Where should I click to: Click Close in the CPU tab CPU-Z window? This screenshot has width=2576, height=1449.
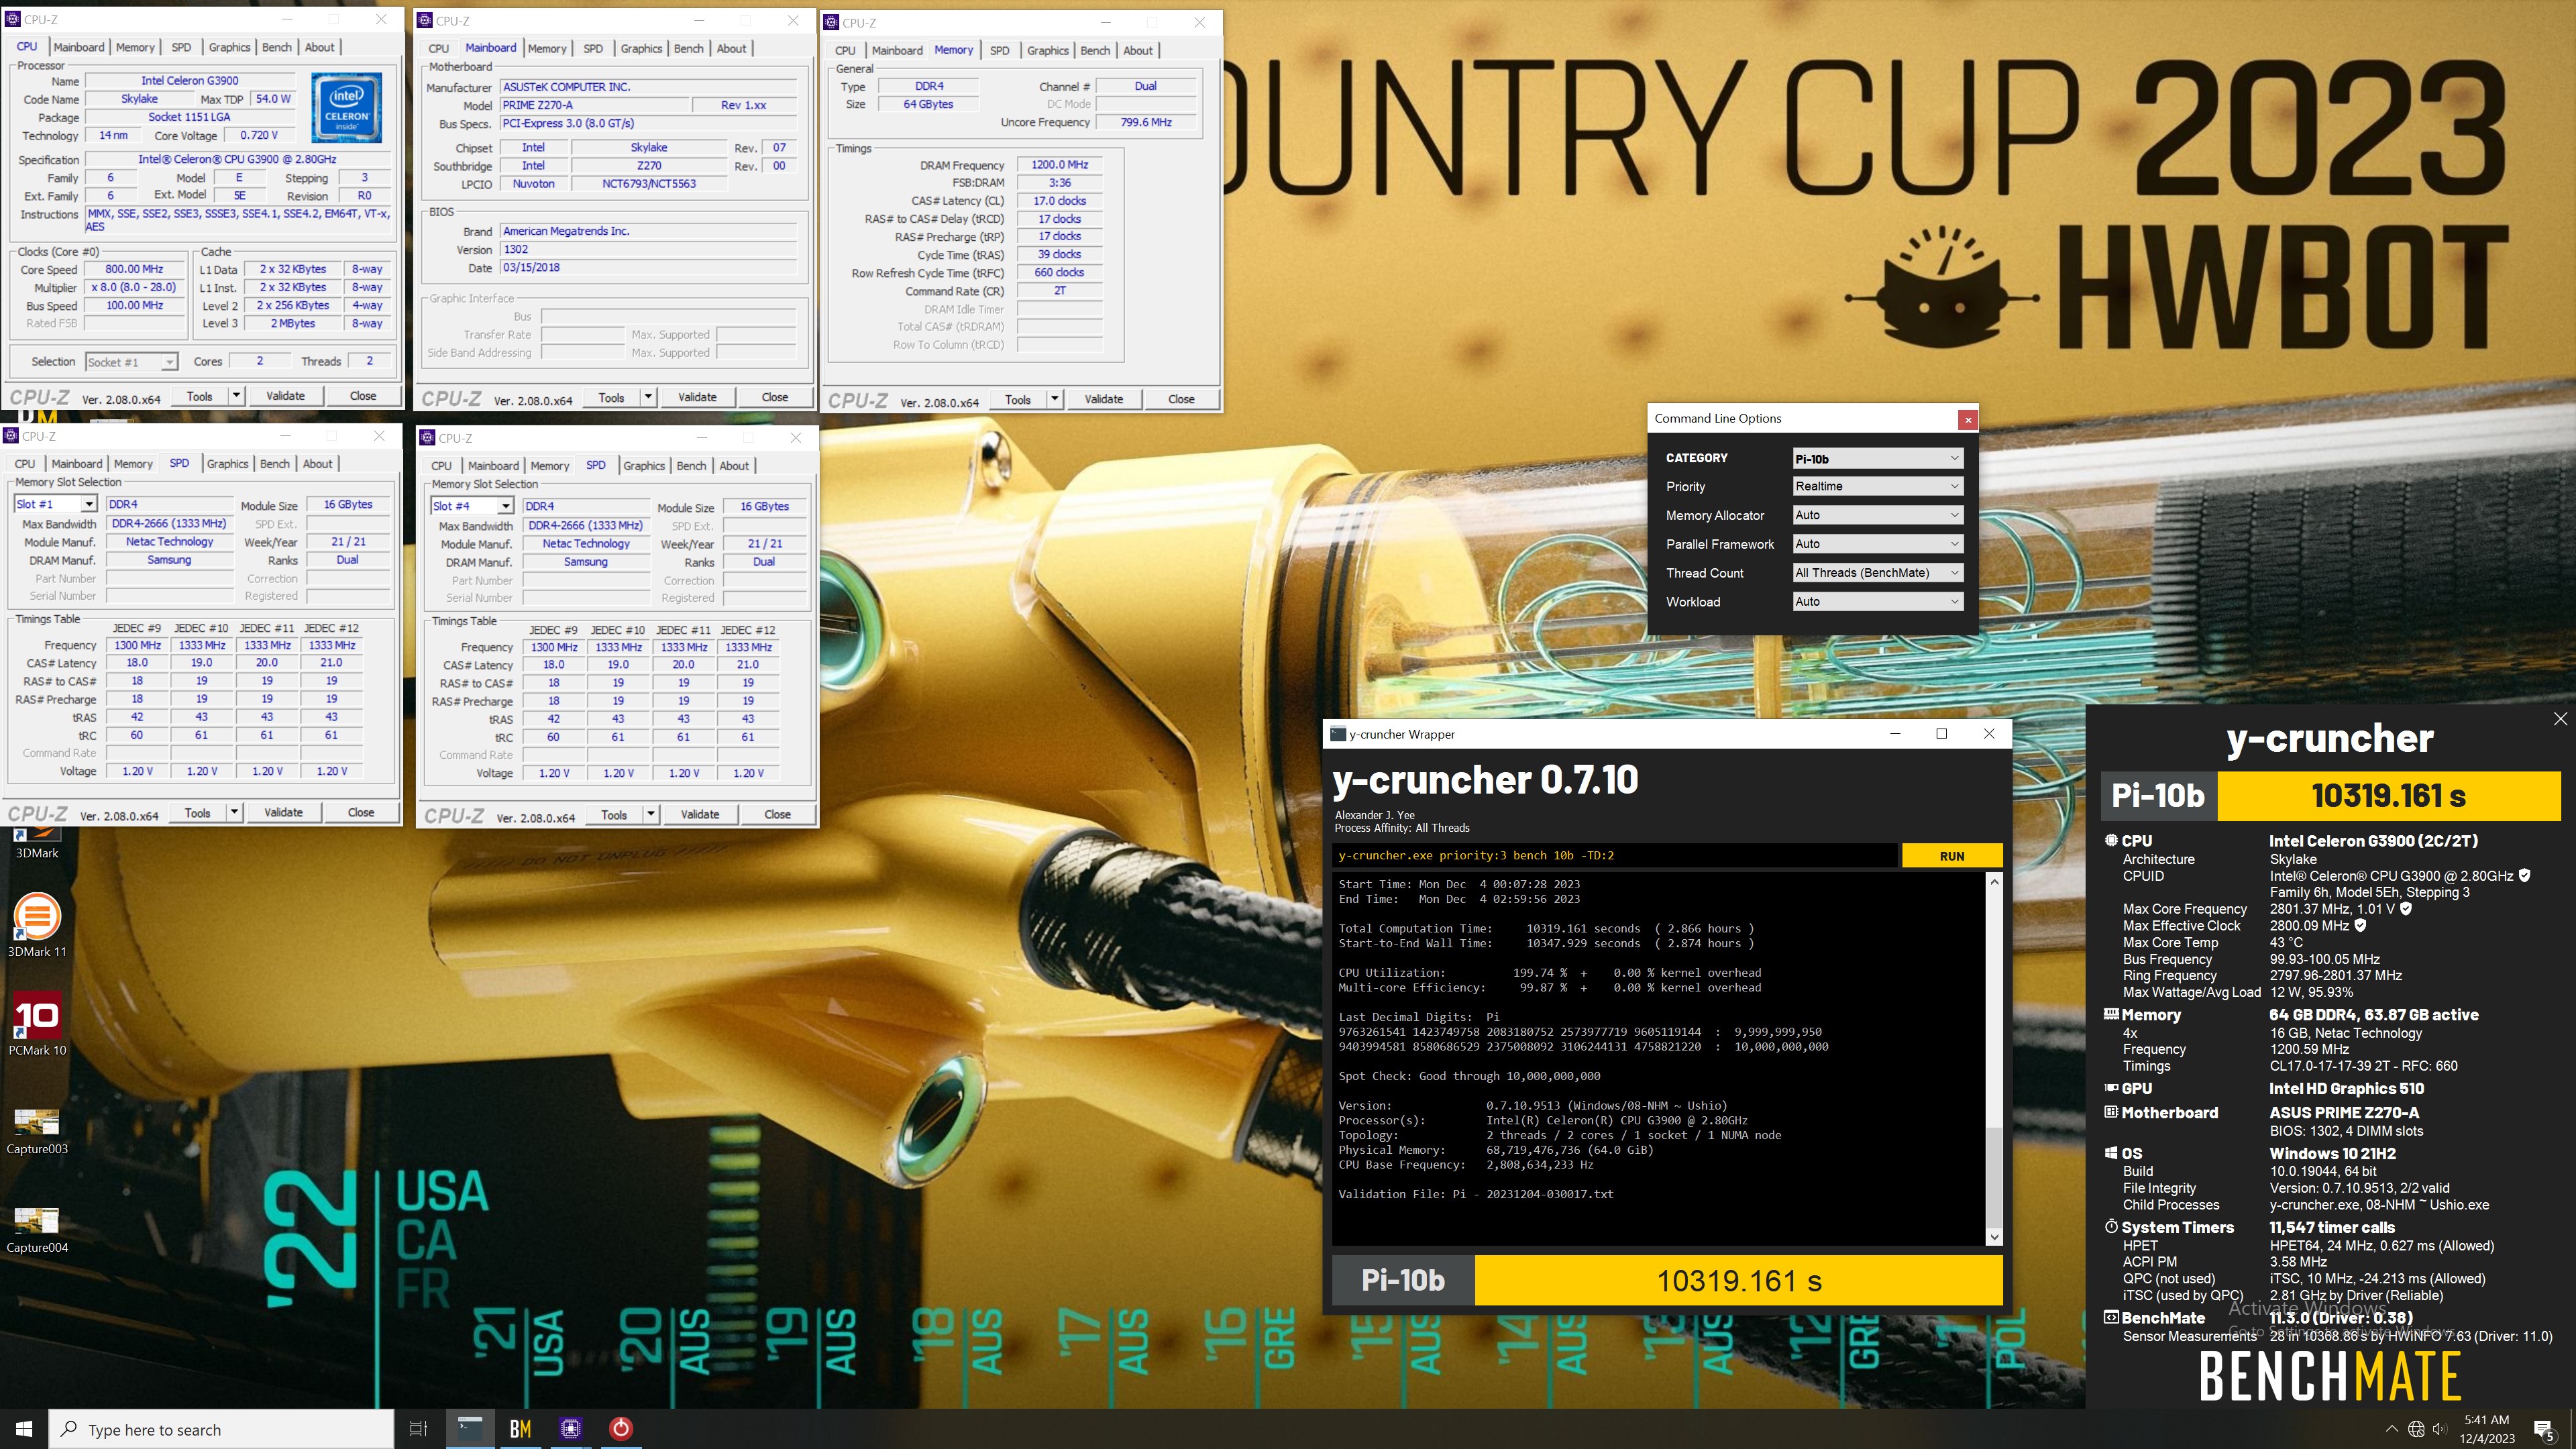tap(363, 396)
